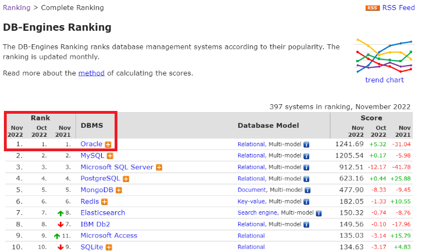Click Relational link in the Oracle row
421x251 pixels.
pyautogui.click(x=251, y=144)
